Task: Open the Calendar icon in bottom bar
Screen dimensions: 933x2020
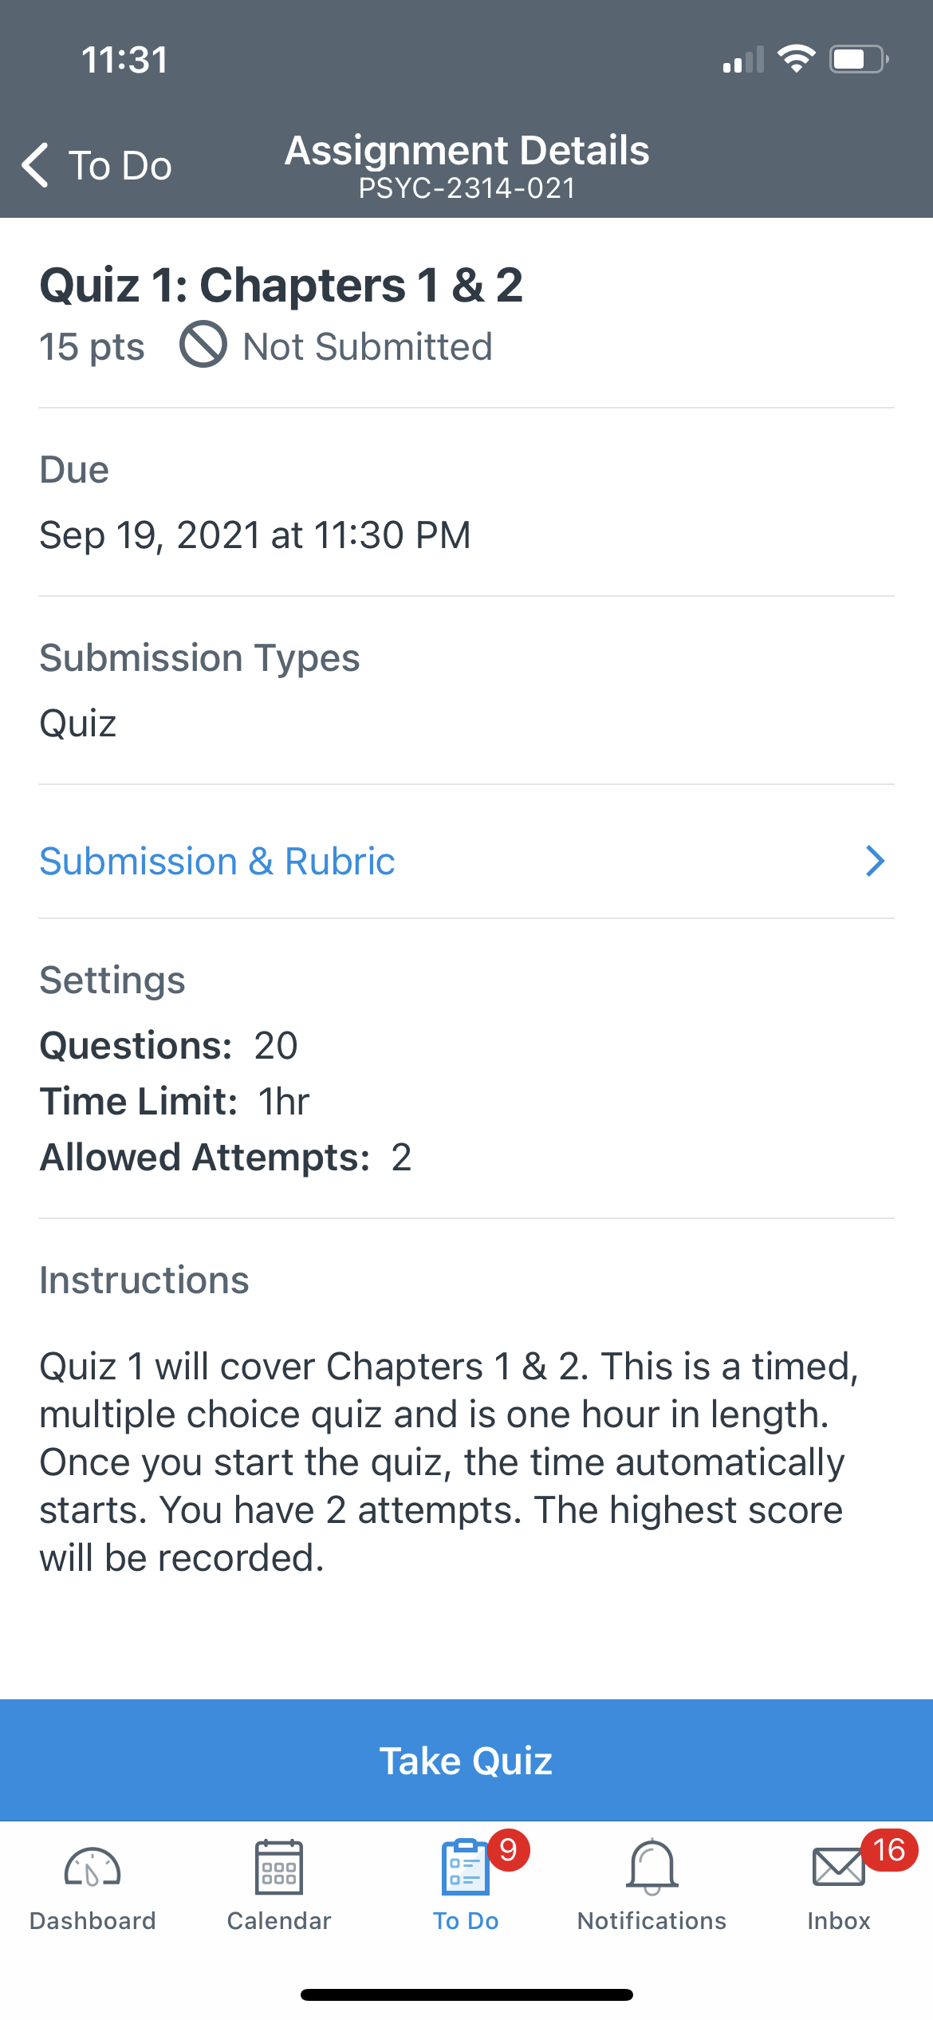Action: [279, 1867]
